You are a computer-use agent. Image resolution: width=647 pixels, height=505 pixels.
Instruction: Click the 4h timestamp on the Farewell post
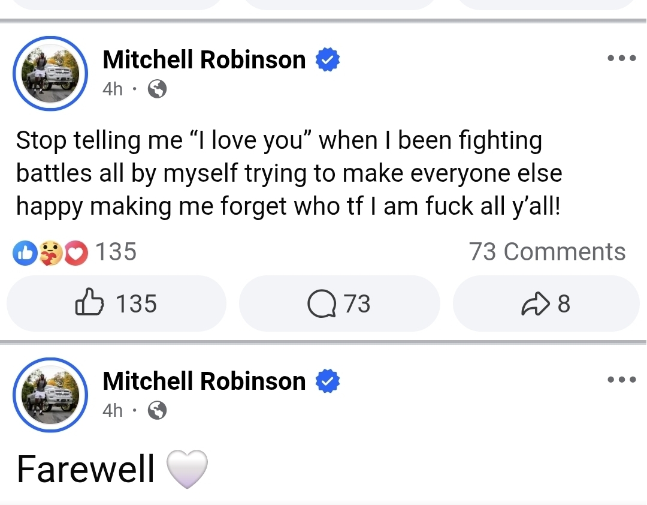(x=113, y=411)
